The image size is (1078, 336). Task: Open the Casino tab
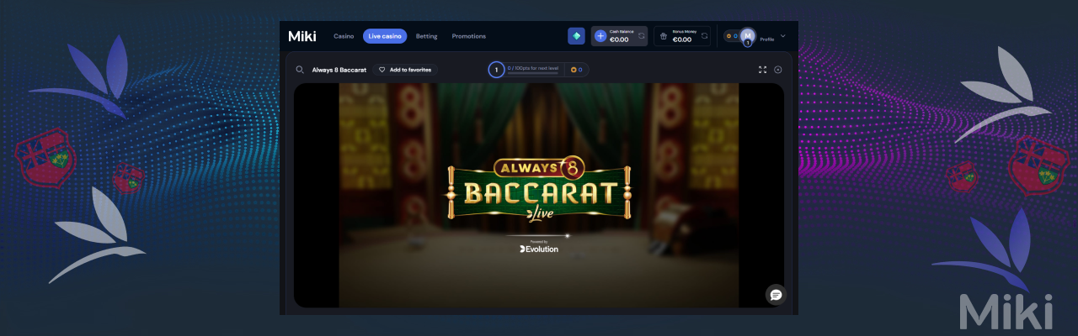[344, 36]
